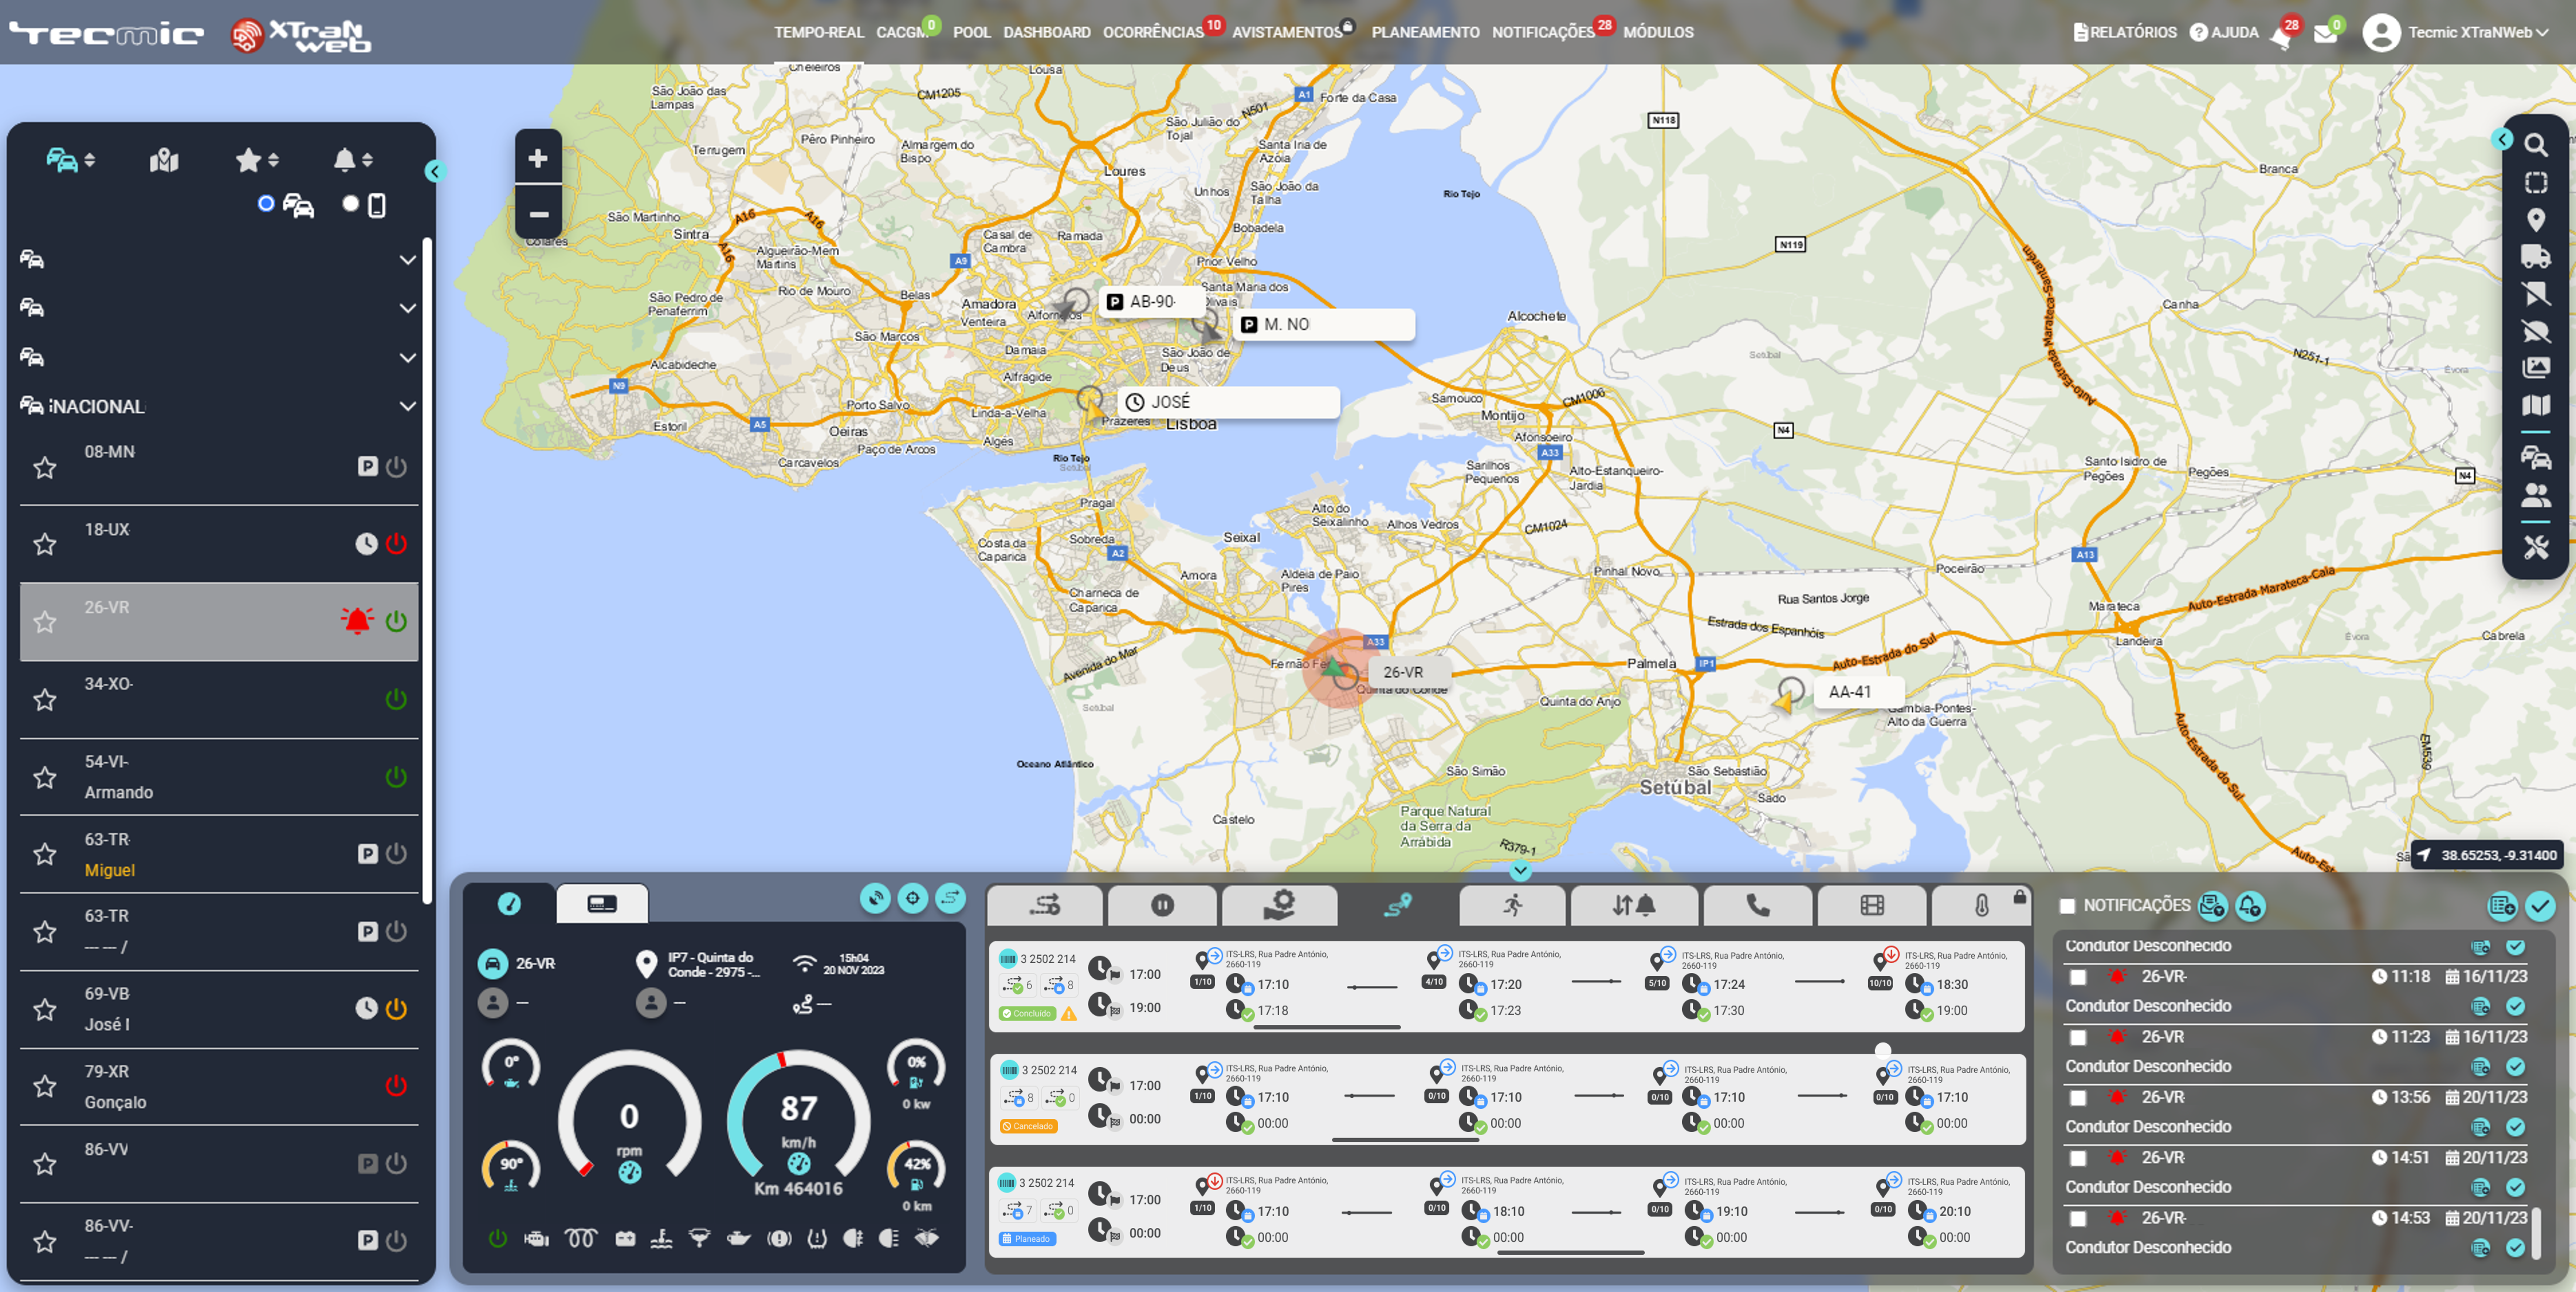Click the satellite tracking round icon
Image resolution: width=2576 pixels, height=1292 pixels.
pyautogui.click(x=875, y=898)
